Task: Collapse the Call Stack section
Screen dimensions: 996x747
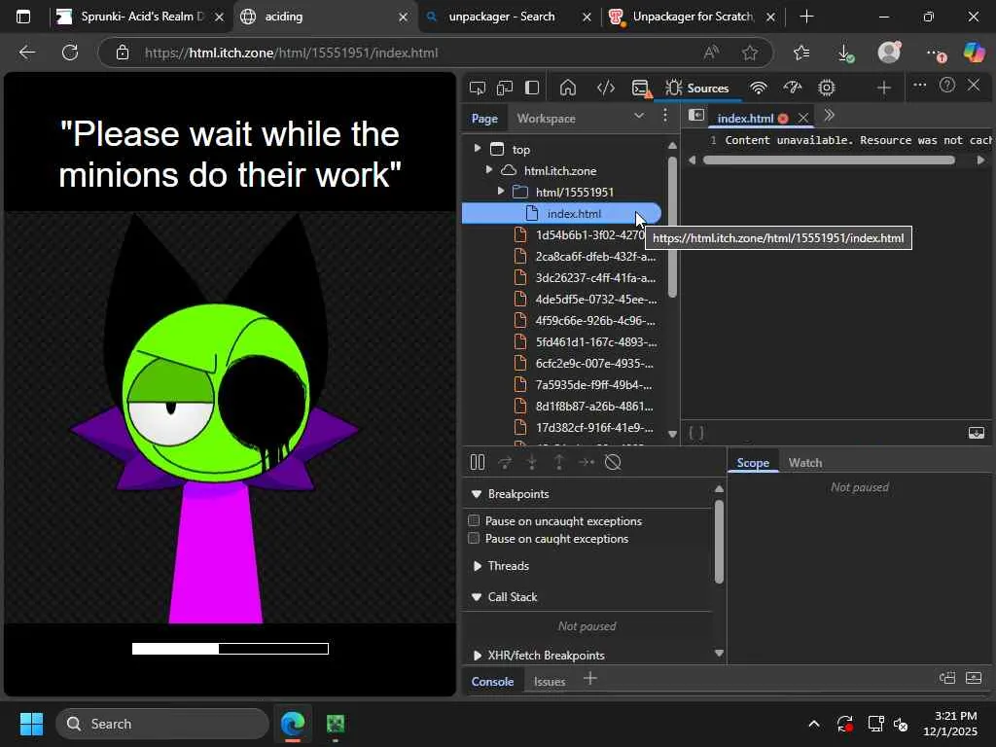Action: (x=477, y=597)
